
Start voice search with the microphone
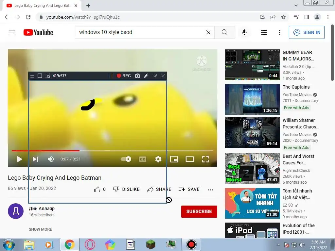pyautogui.click(x=244, y=32)
